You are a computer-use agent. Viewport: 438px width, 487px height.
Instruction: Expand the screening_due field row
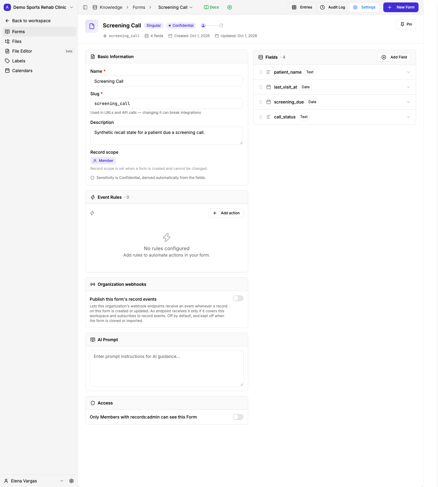point(408,102)
